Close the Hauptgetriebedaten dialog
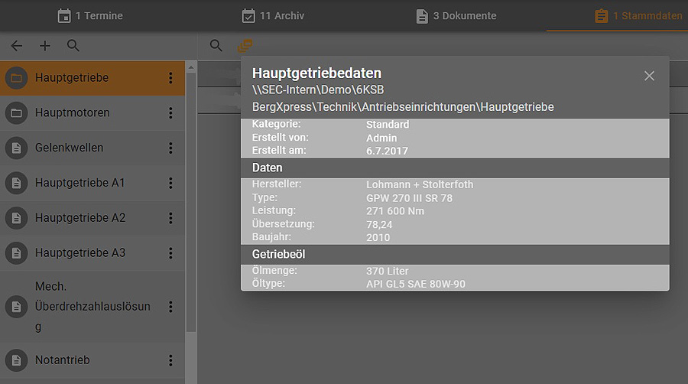This screenshot has width=688, height=384. tap(649, 76)
